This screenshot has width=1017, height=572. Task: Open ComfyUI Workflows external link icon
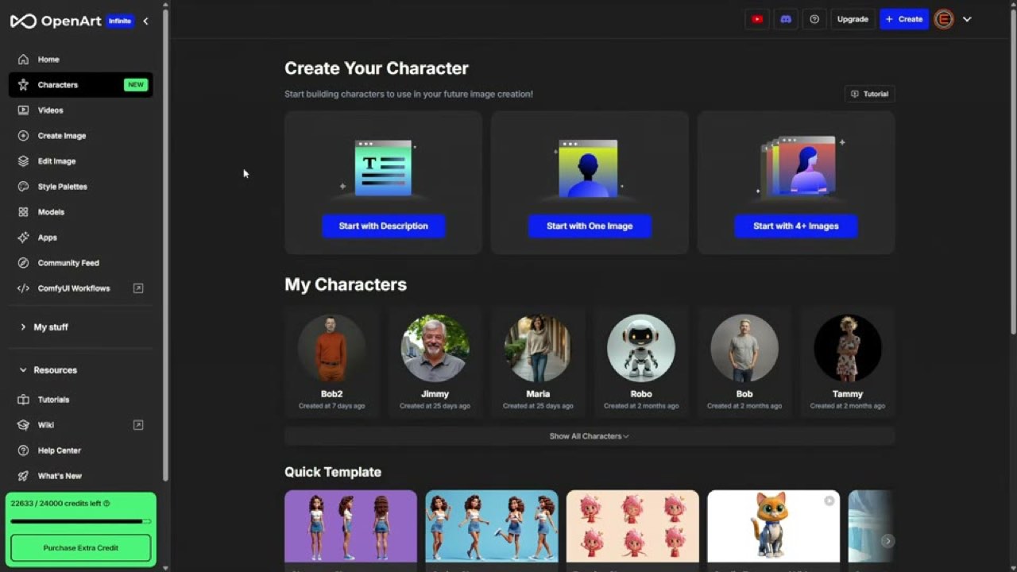click(x=138, y=288)
